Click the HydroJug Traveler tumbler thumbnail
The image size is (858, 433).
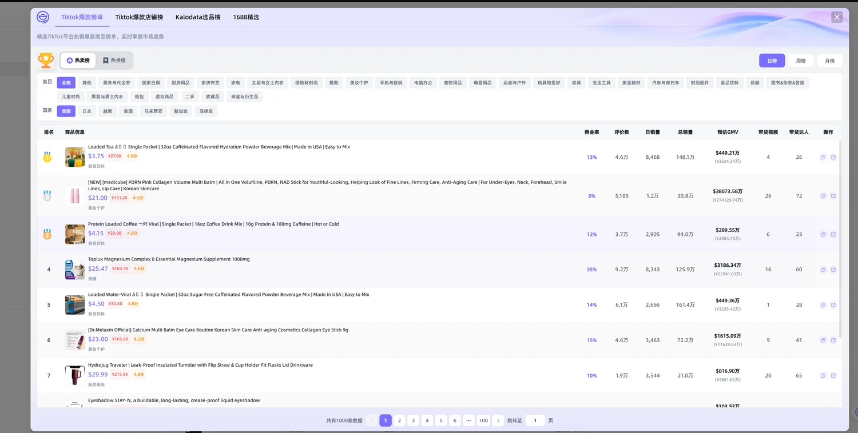(75, 376)
